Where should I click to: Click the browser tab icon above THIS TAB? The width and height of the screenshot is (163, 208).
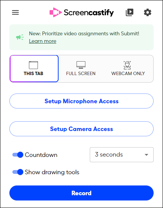(33, 65)
